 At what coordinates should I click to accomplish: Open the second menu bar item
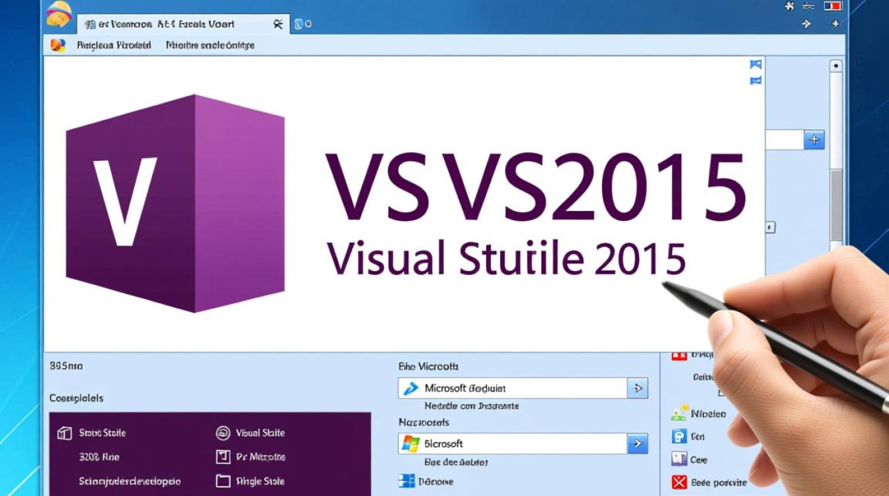(x=210, y=45)
